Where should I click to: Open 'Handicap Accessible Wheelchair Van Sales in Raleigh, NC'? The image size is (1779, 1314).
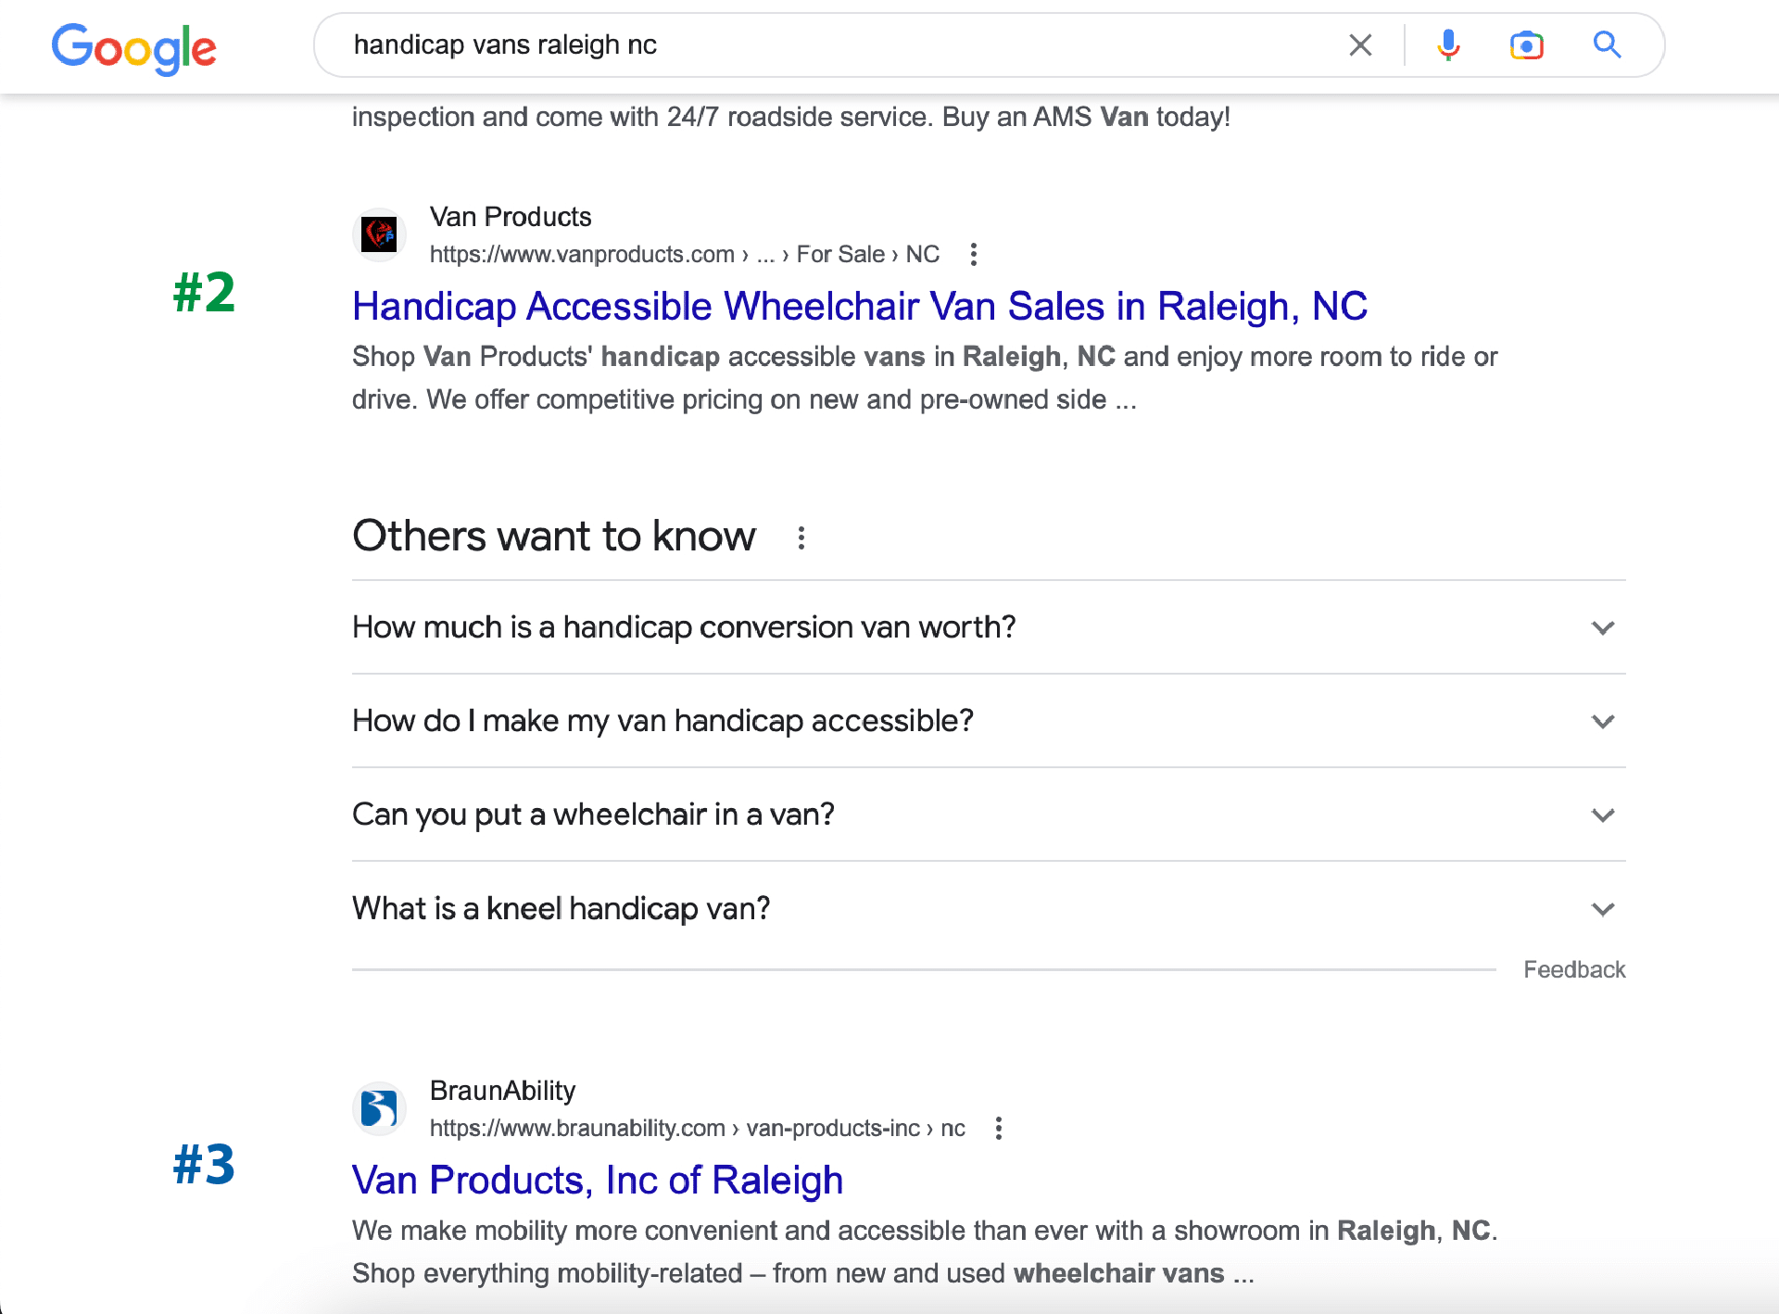click(x=859, y=307)
